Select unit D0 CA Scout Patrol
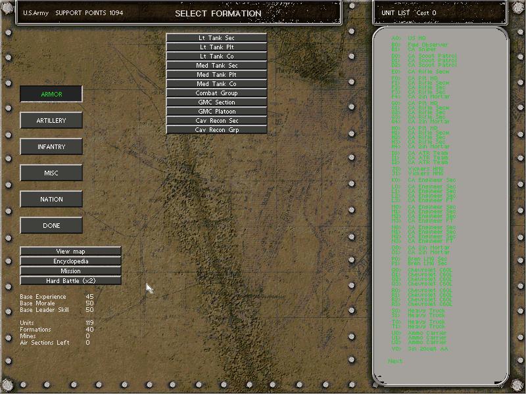526x394 pixels. 424,56
